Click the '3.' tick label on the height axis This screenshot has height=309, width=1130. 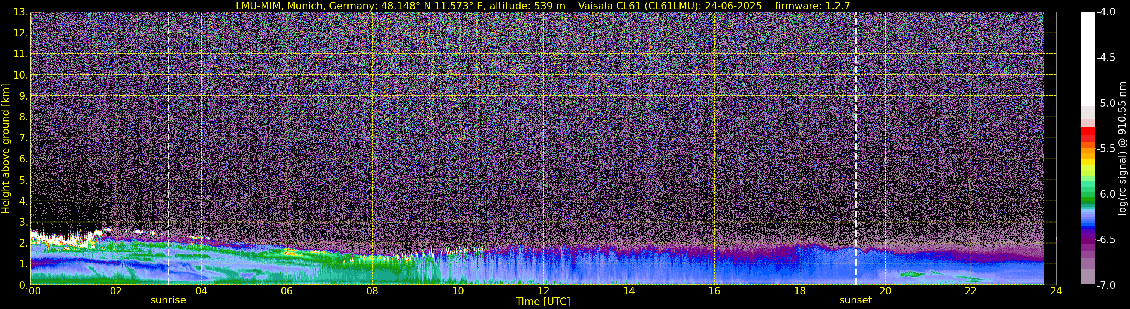pyautogui.click(x=23, y=222)
